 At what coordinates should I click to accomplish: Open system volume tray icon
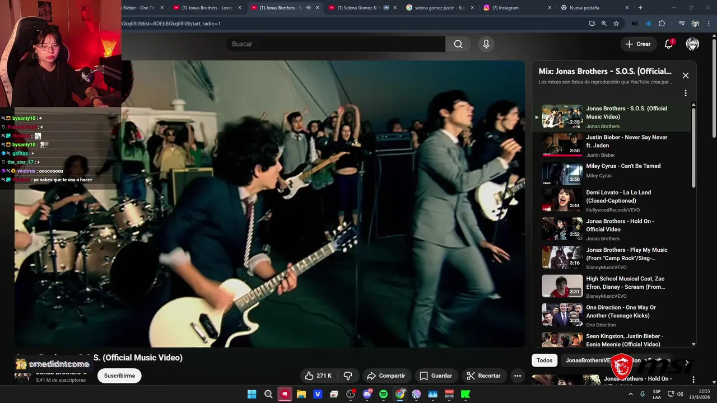[680, 394]
